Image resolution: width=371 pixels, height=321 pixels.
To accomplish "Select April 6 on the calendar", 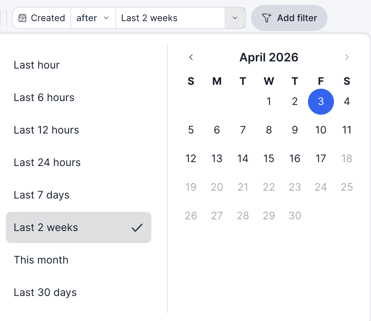I will [x=217, y=130].
